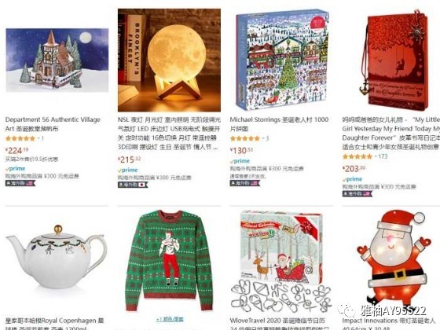The height and width of the screenshot is (330, 440).
Task: Click the moon lamp product image
Action: pos(169,60)
